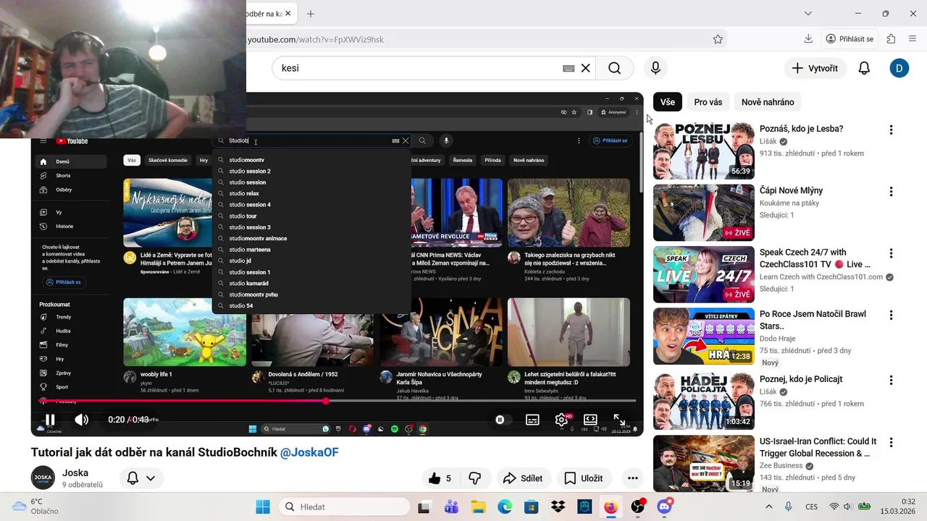The image size is (927, 521).
Task: Click the bell icon beside Joska
Action: (133, 478)
